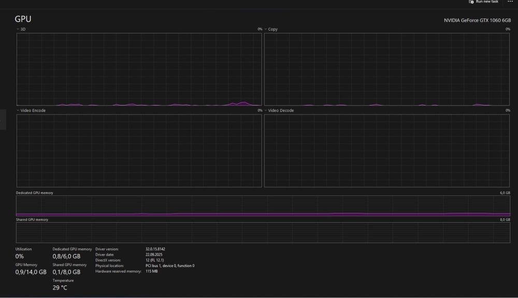Select the "GPU" heading text
This screenshot has height=298, width=518.
[x=23, y=19]
